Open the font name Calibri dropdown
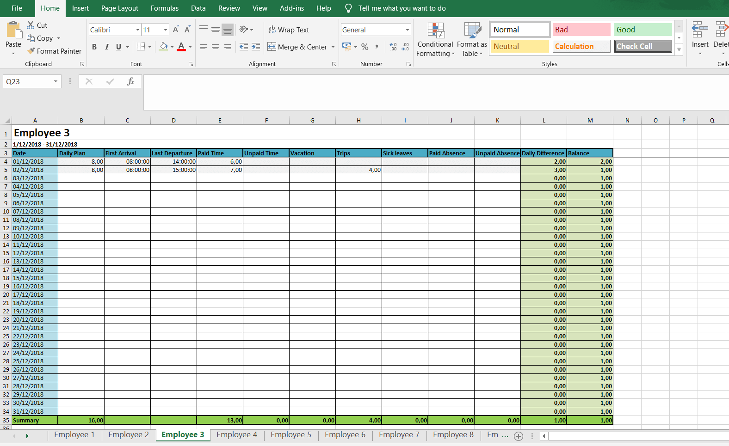729x446 pixels. pyautogui.click(x=137, y=30)
